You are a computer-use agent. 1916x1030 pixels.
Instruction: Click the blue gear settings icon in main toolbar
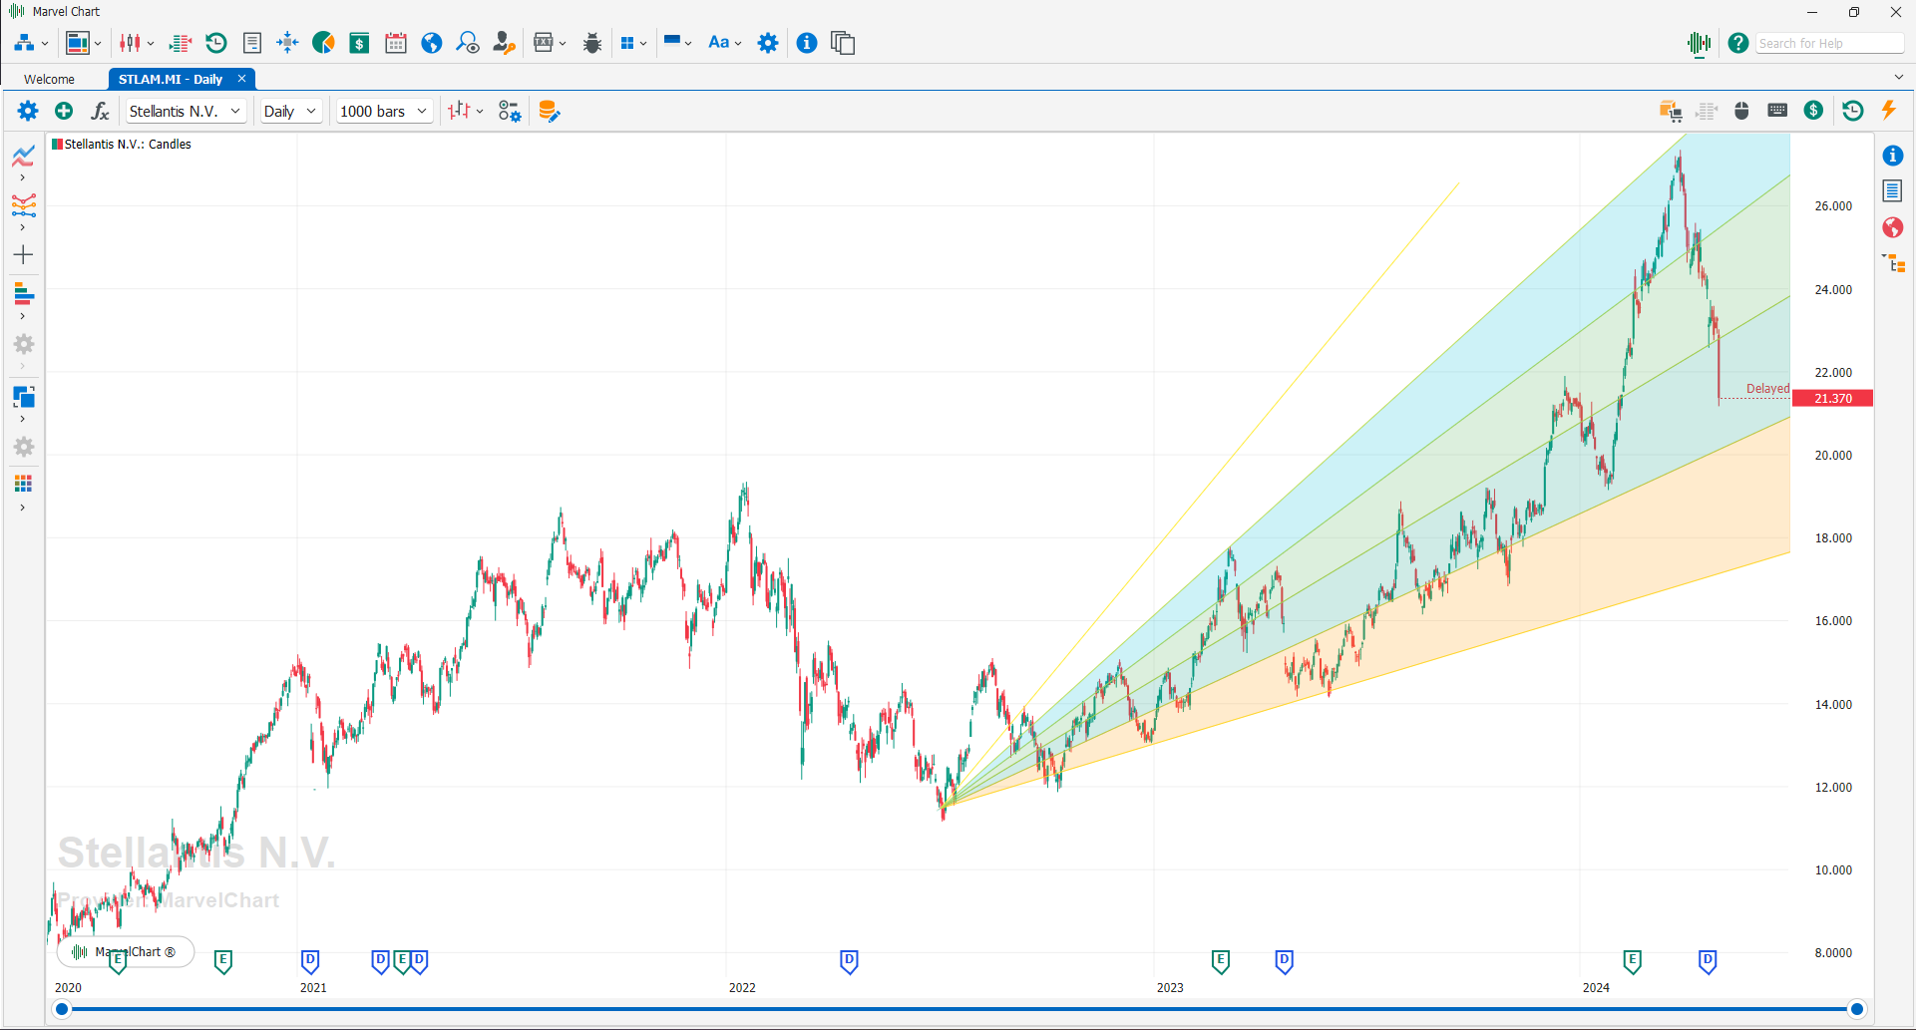coord(768,43)
